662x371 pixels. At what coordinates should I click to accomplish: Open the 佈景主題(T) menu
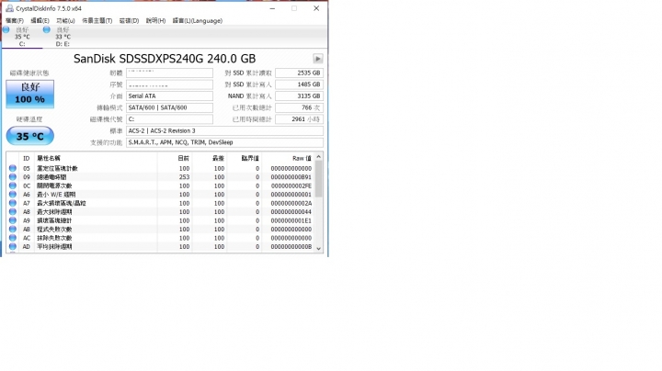97,20
